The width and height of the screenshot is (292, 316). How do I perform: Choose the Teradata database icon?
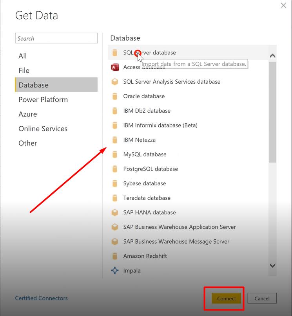pyautogui.click(x=116, y=198)
